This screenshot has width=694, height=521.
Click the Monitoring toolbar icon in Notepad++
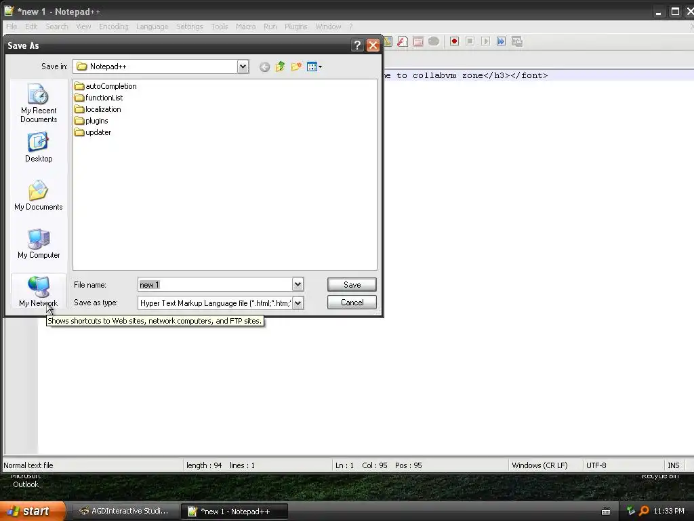coord(434,41)
